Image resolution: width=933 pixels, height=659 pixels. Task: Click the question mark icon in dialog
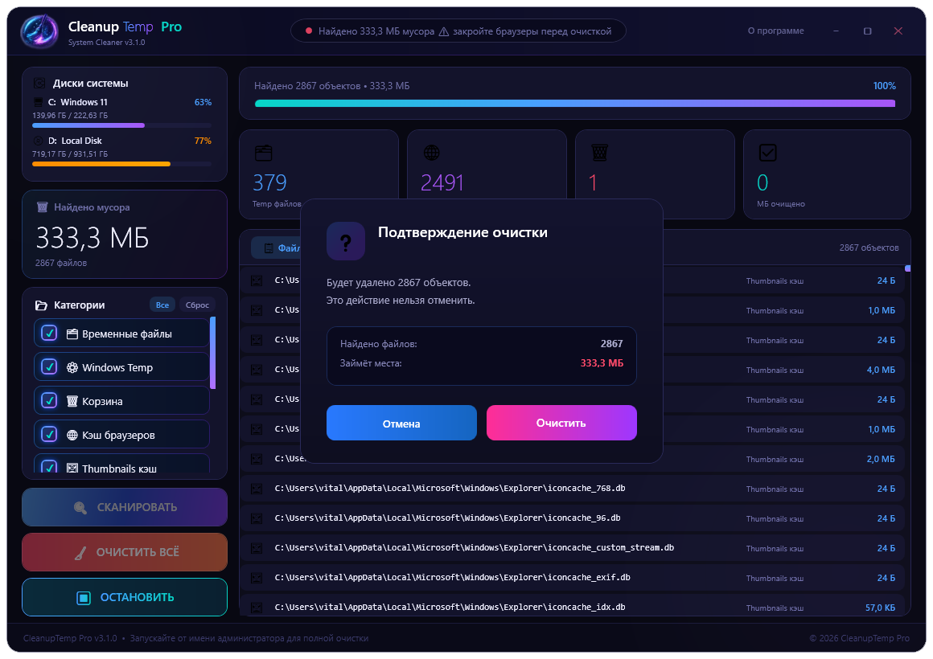pyautogui.click(x=346, y=241)
